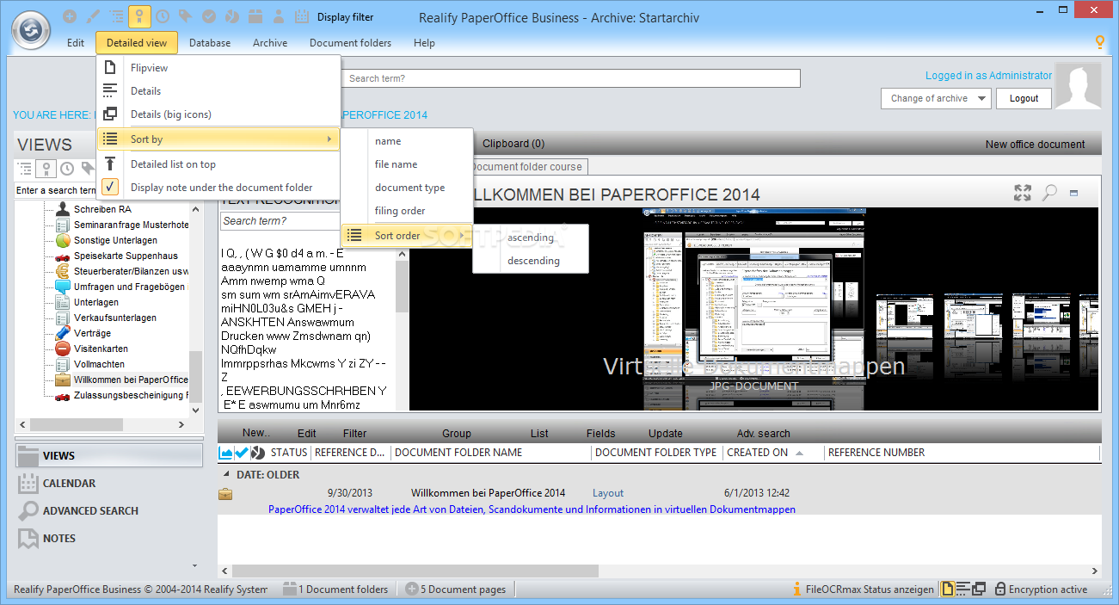Select Detailed list on top
1119x605 pixels.
tap(218, 164)
